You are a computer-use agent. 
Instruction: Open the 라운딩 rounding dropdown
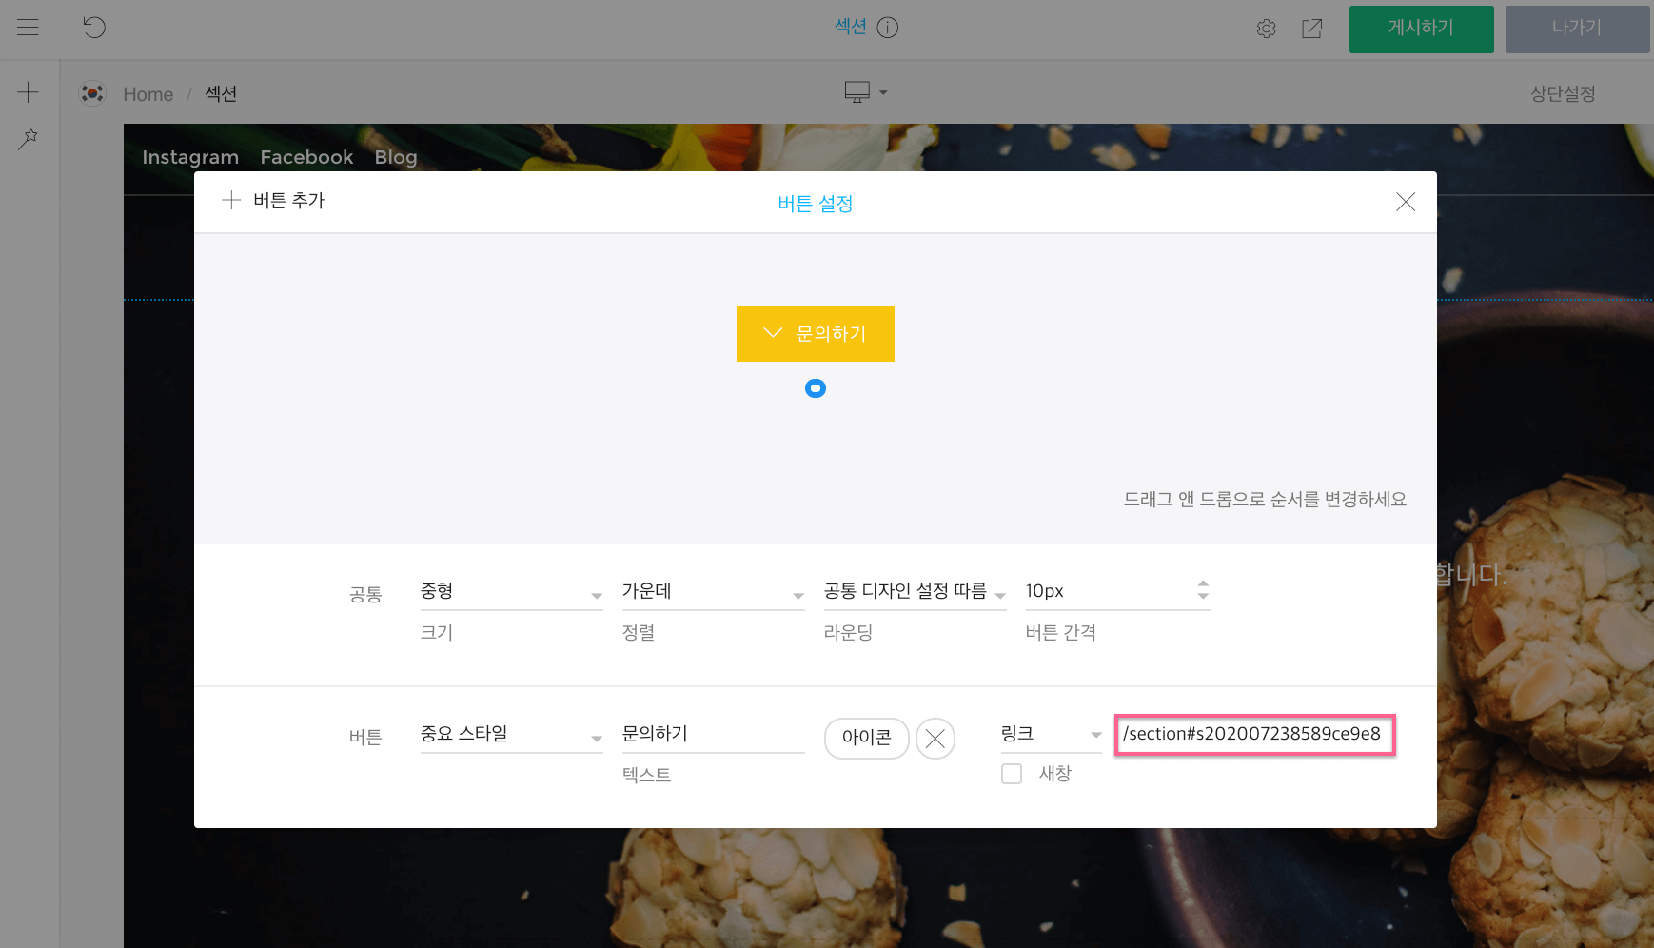tap(916, 591)
